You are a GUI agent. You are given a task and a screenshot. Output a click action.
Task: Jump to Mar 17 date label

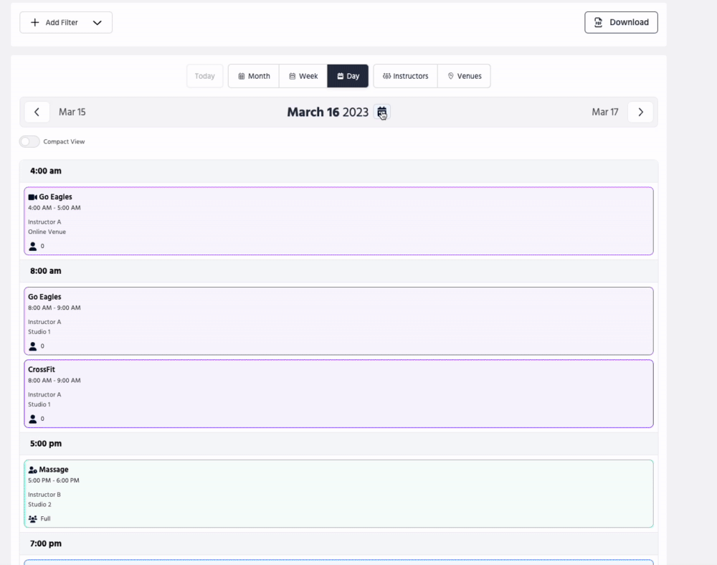click(x=604, y=112)
